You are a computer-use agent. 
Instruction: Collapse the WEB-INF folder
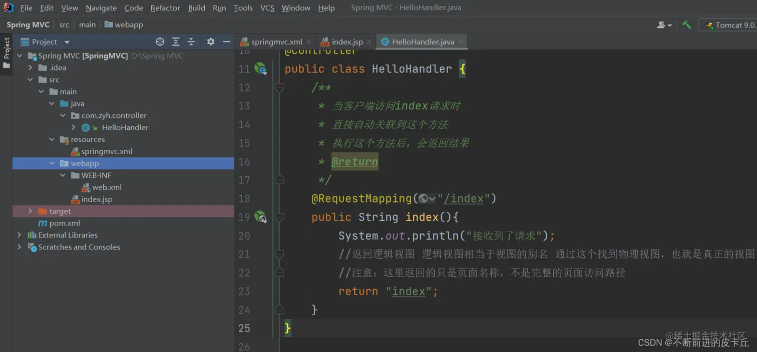pos(63,175)
